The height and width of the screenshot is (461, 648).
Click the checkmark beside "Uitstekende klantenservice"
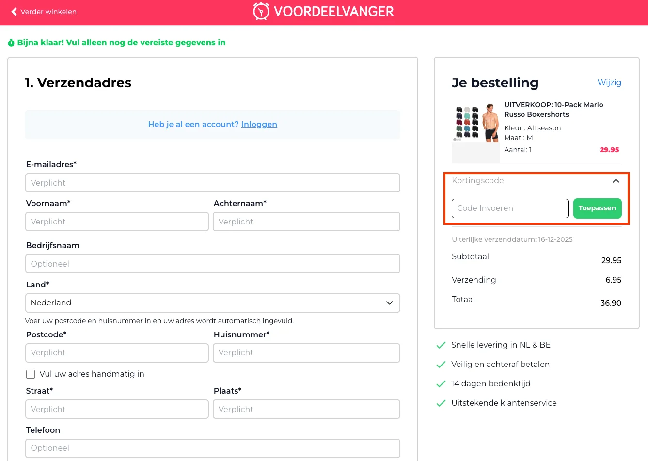(x=441, y=403)
